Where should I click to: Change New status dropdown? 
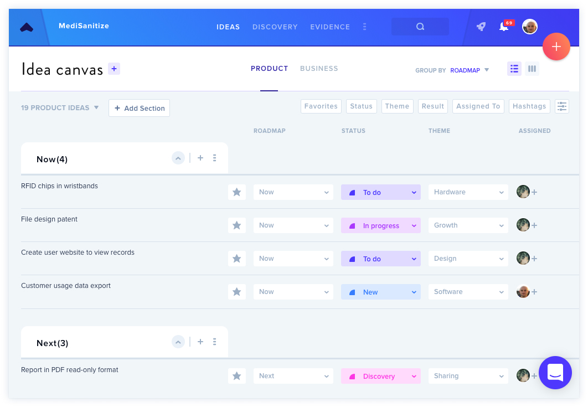(x=380, y=292)
